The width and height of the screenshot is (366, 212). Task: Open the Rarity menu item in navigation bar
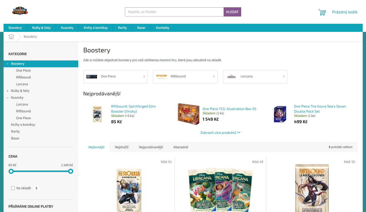coord(122,28)
